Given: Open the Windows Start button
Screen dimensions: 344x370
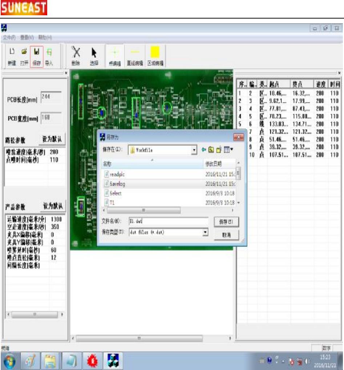Looking at the screenshot, I should [x=9, y=361].
